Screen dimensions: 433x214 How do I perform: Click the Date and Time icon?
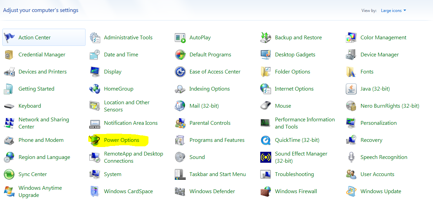tap(95, 54)
